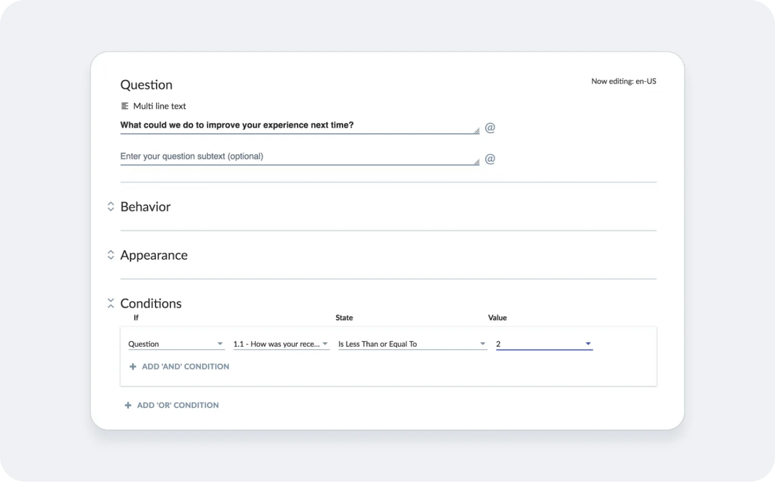Click the resize grip on the question text field

tap(476, 131)
